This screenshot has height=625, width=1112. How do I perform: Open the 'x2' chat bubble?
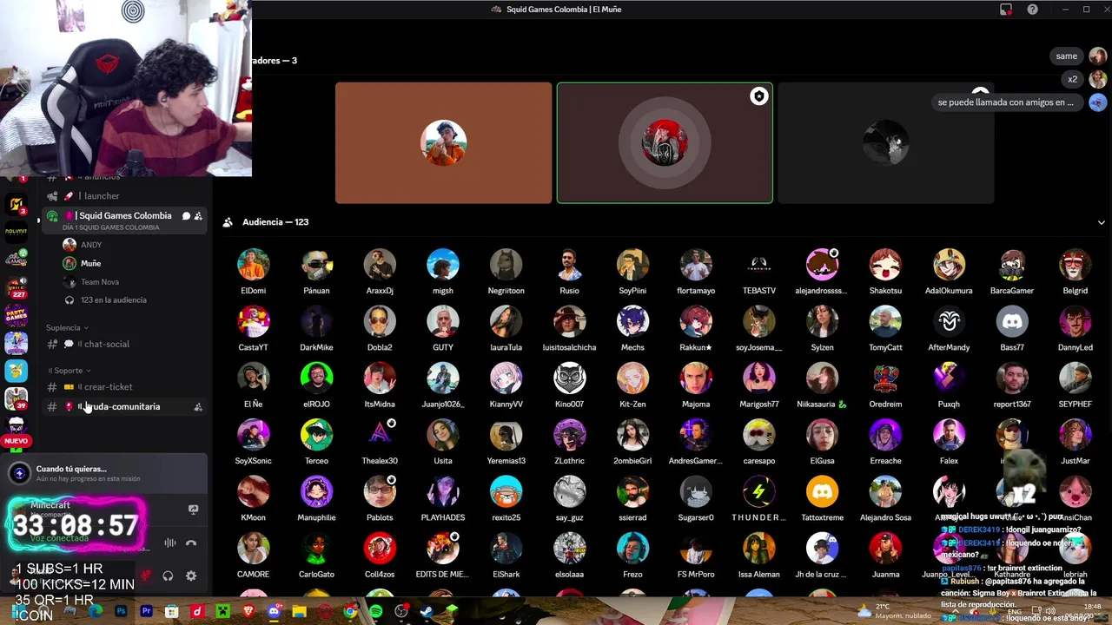[x=1072, y=79]
